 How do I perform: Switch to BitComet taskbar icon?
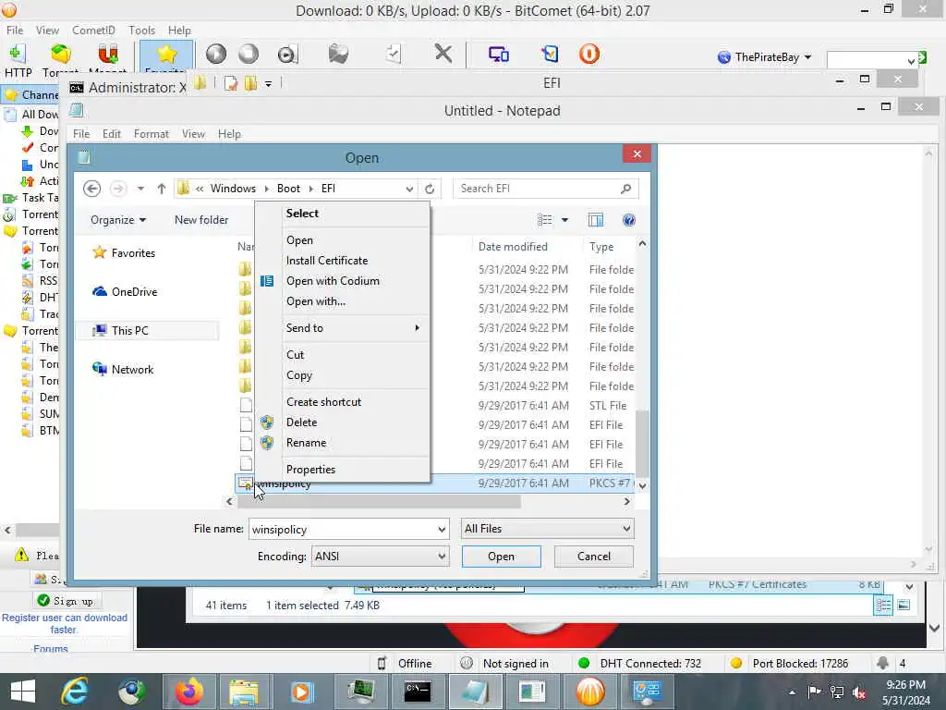(589, 692)
